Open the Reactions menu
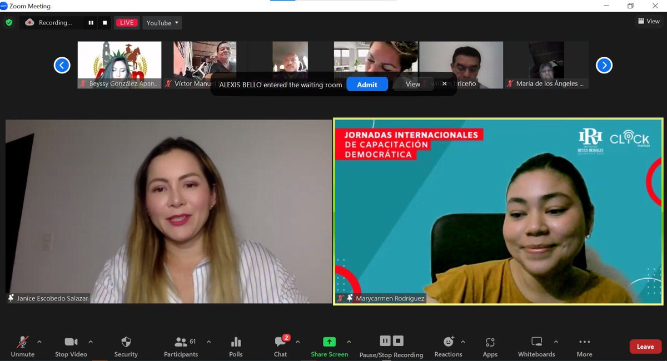The width and height of the screenshot is (667, 361). [x=448, y=347]
